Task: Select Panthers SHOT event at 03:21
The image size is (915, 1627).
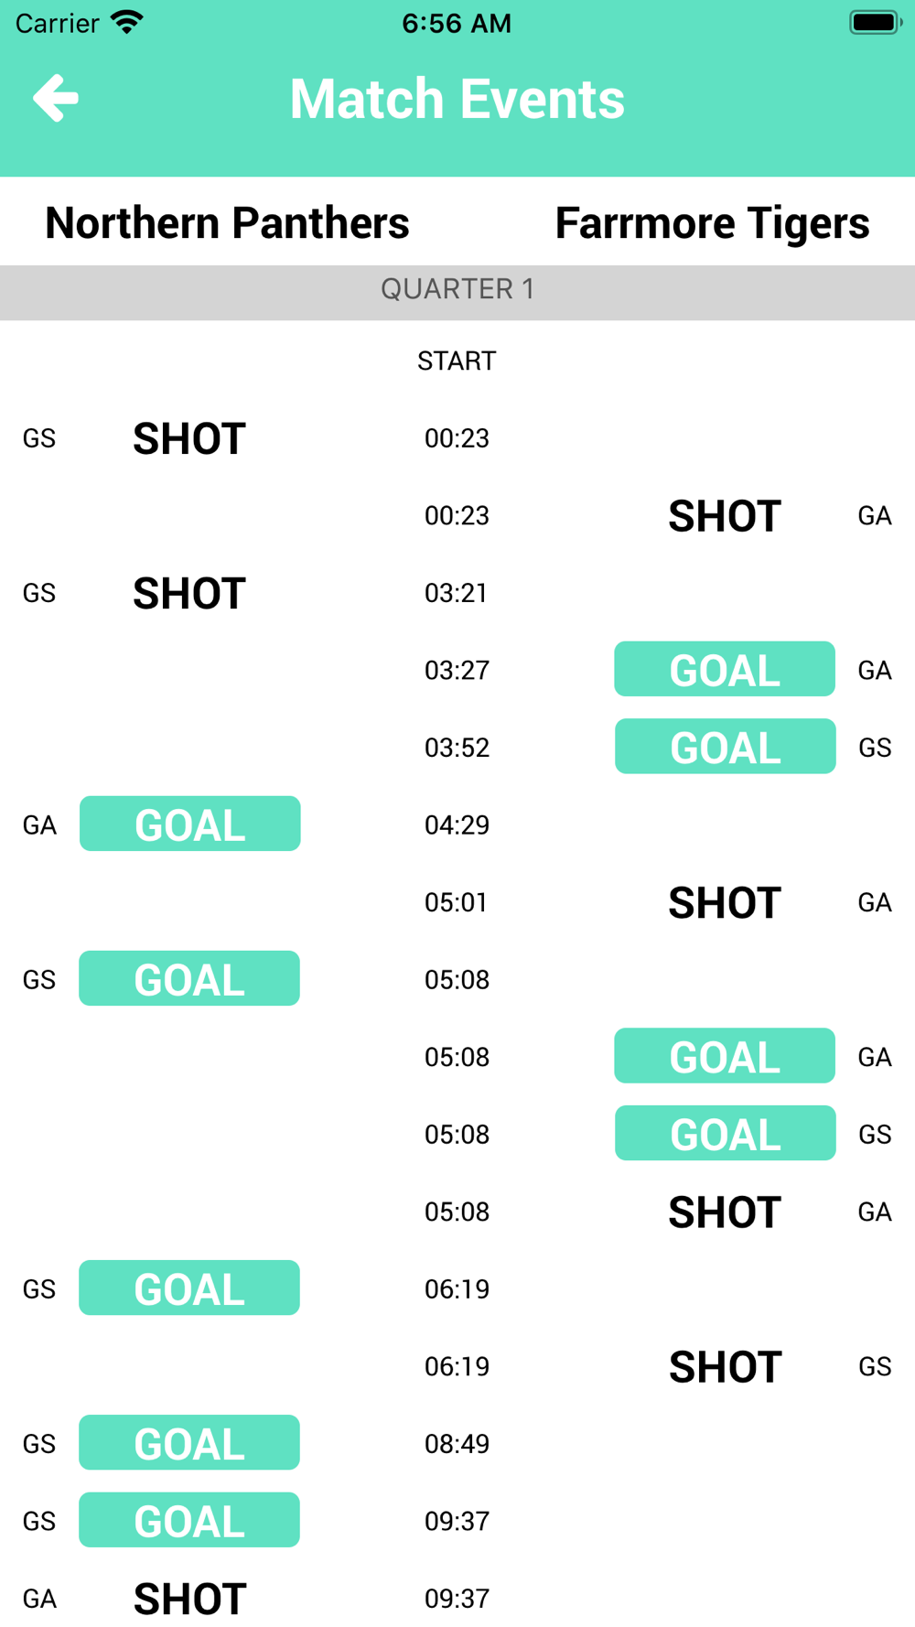Action: (x=189, y=593)
